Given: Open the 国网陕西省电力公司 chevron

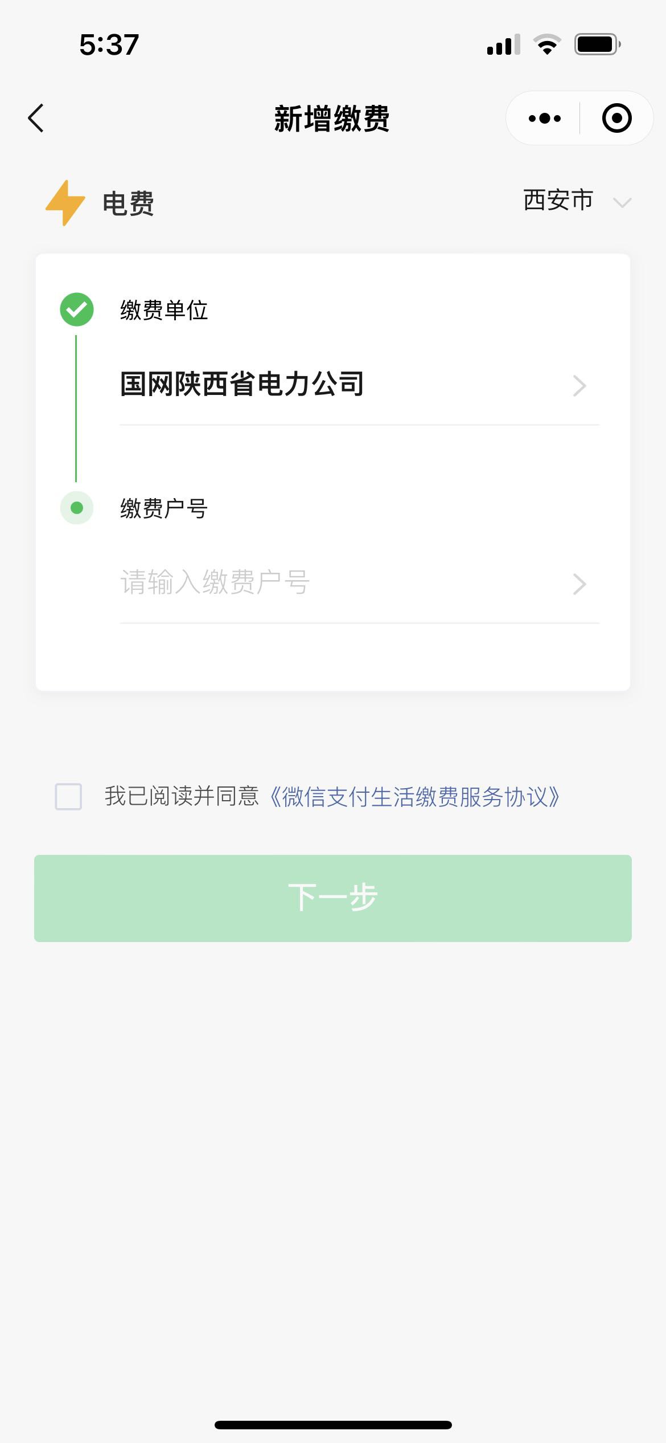Looking at the screenshot, I should pos(579,386).
